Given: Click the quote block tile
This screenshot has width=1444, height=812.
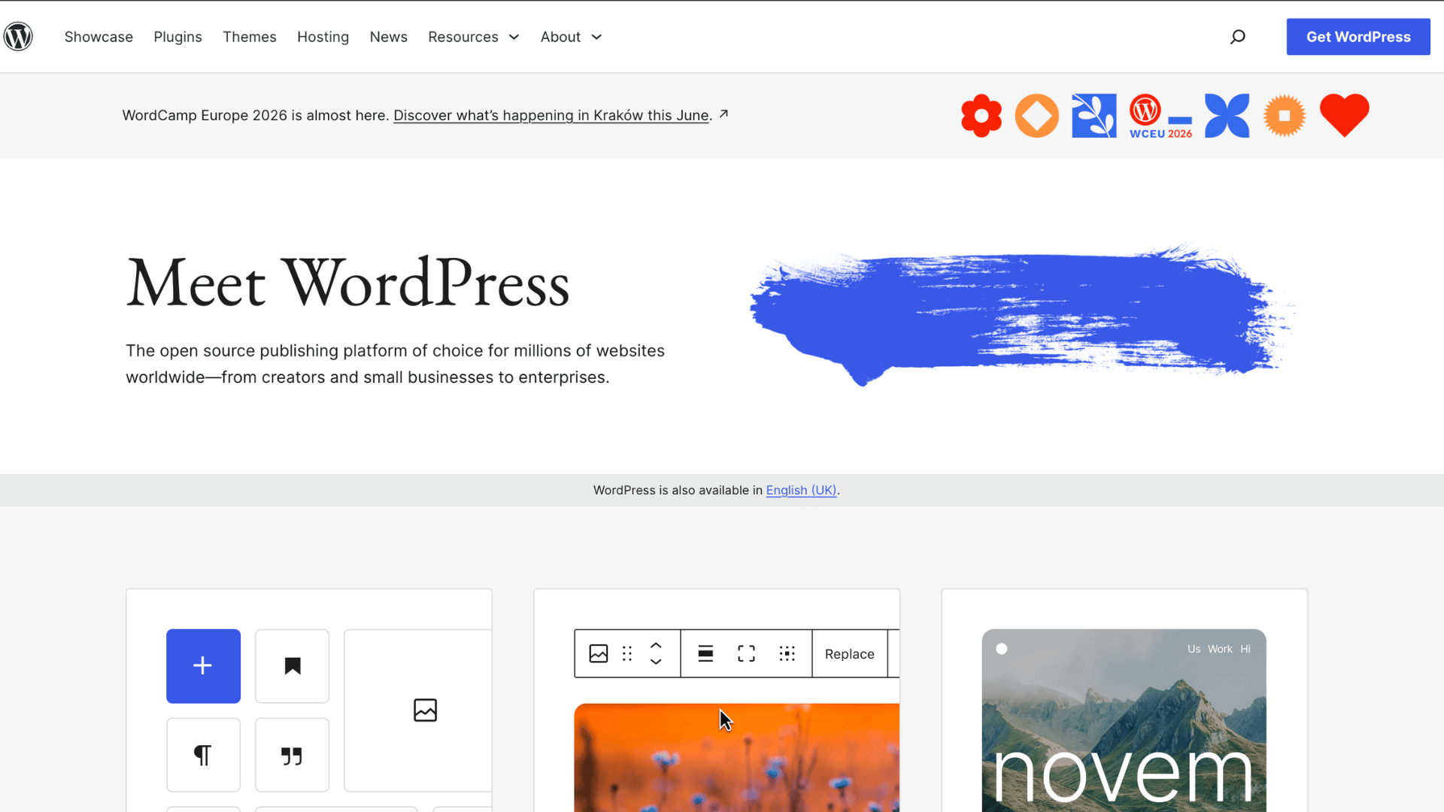Looking at the screenshot, I should pyautogui.click(x=292, y=755).
